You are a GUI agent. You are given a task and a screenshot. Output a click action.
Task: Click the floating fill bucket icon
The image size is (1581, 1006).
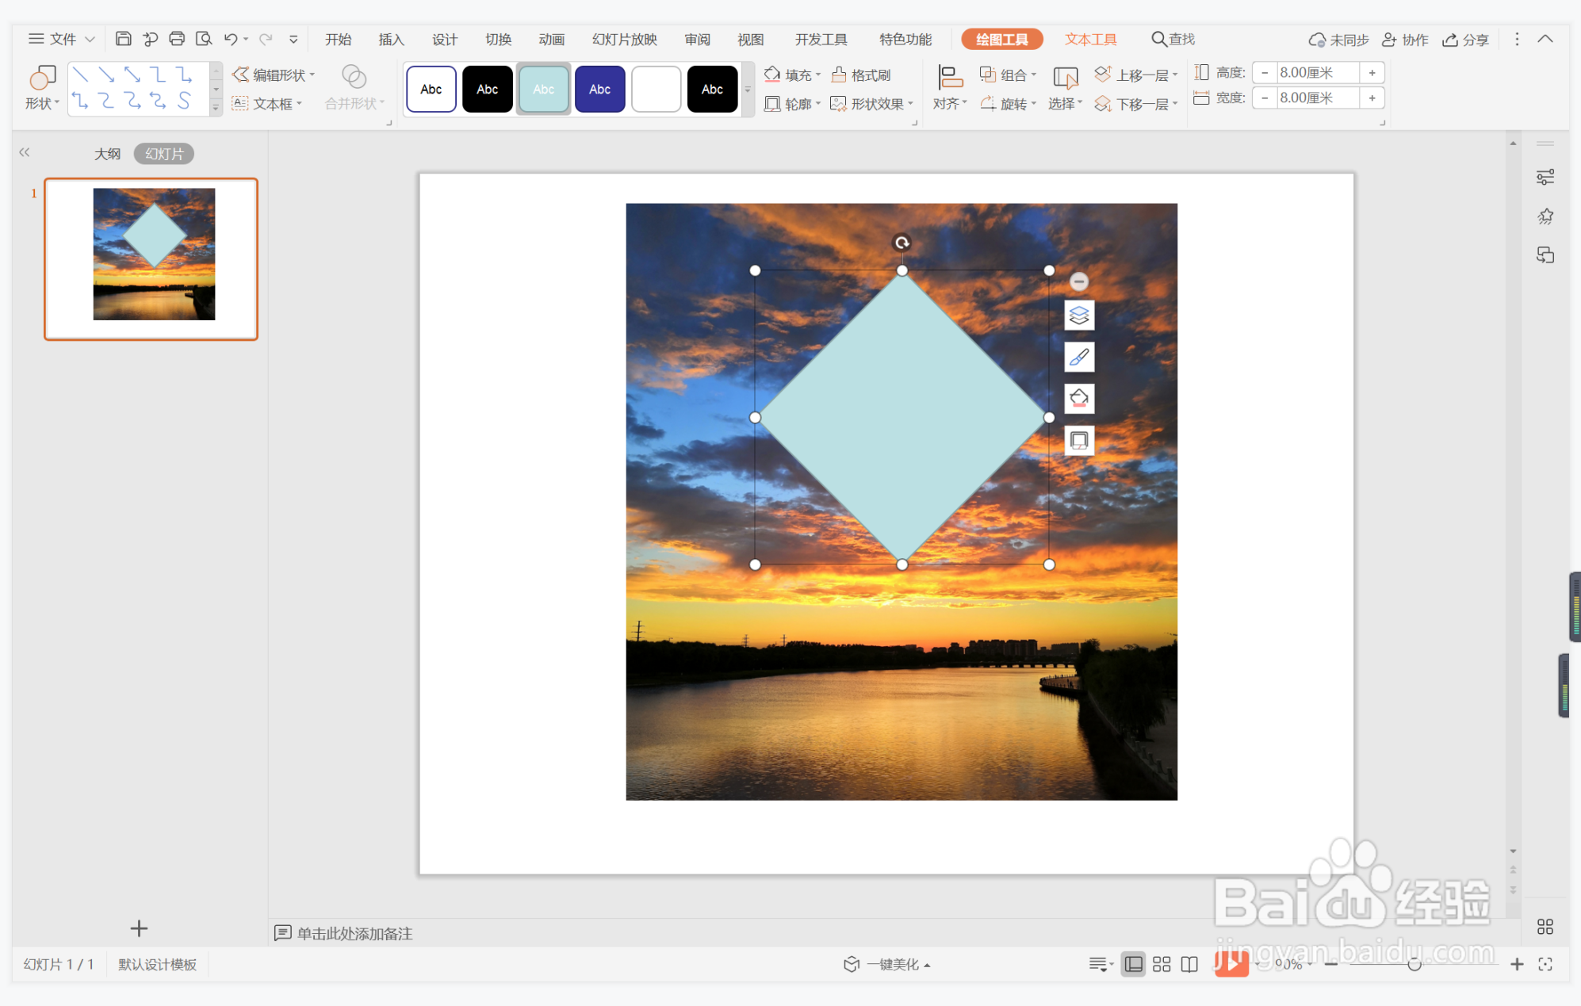coord(1078,398)
